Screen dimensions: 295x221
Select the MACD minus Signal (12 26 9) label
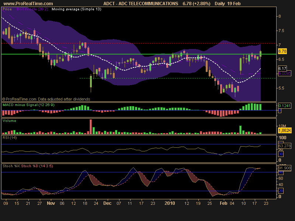coord(28,105)
